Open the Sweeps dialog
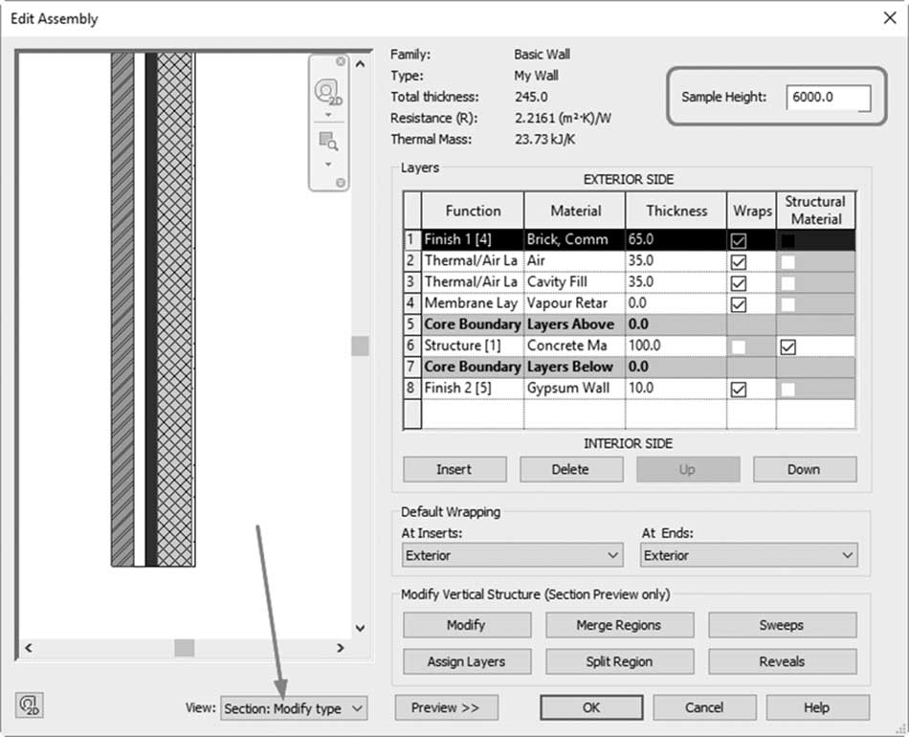The image size is (909, 737). pos(782,625)
